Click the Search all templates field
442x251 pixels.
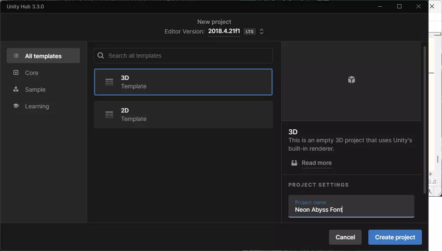click(x=188, y=56)
